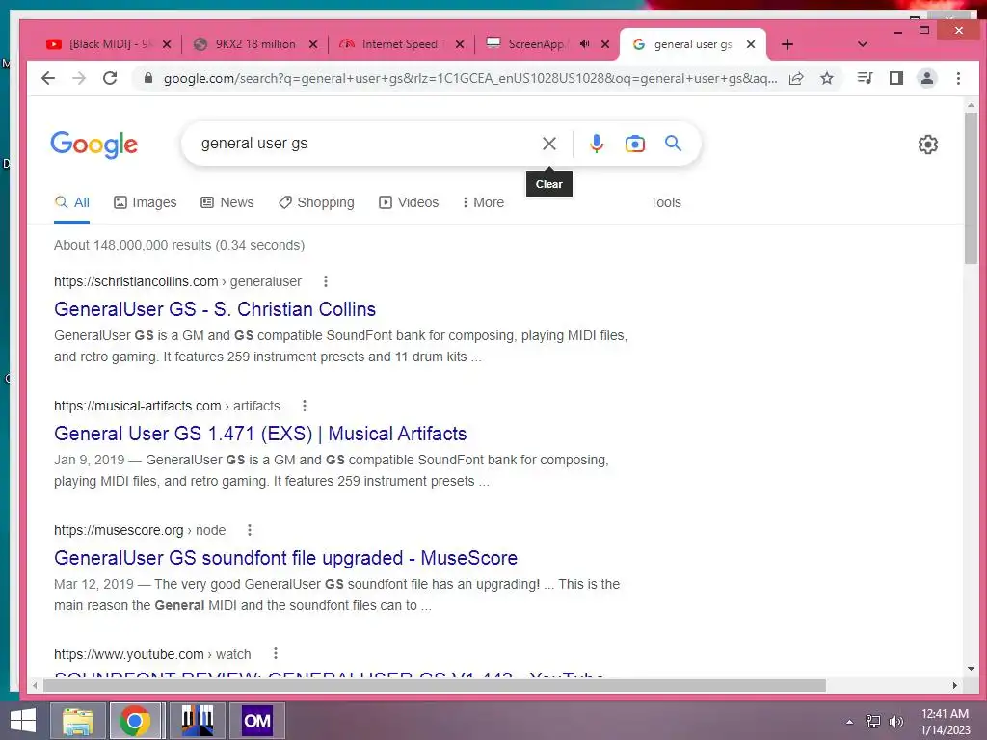Select the Images search tab
The height and width of the screenshot is (740, 987).
point(146,202)
